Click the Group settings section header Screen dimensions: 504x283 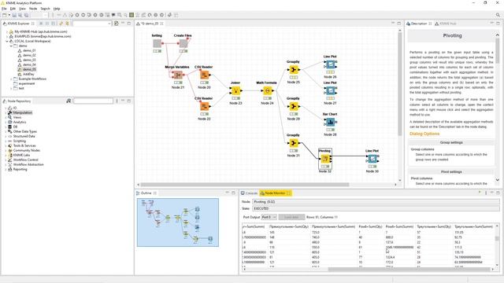(451, 142)
